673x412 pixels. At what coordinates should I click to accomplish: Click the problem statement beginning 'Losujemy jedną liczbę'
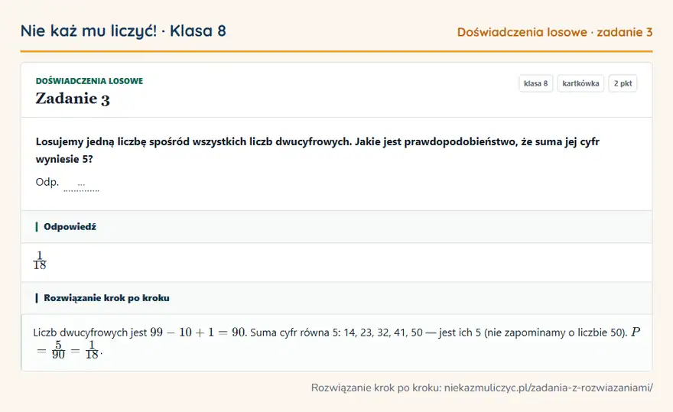tap(317, 151)
